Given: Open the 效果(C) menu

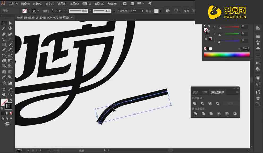Looking at the screenshot, I should coord(74,3).
